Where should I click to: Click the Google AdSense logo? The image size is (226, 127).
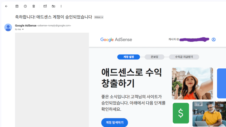(116, 39)
